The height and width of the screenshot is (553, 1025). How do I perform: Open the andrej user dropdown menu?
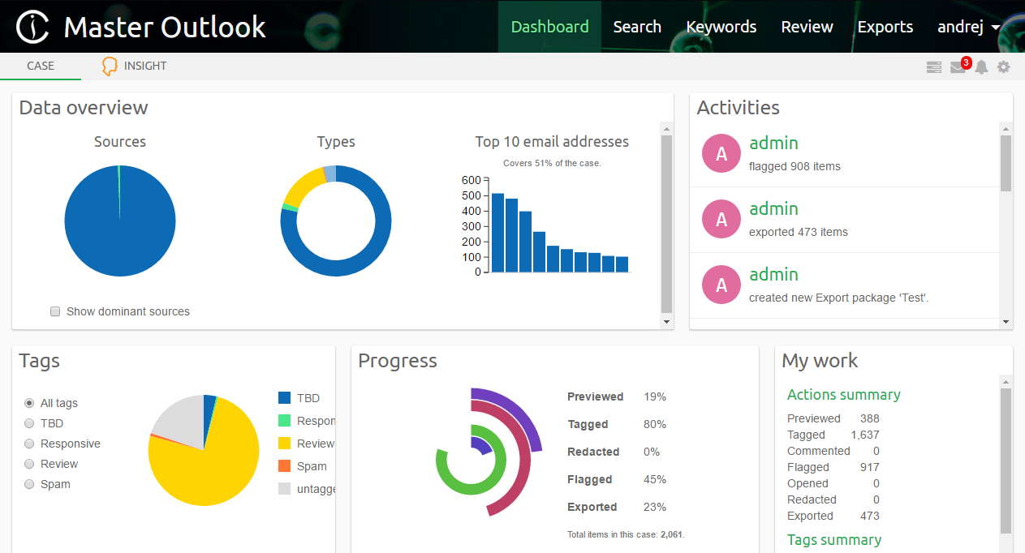pyautogui.click(x=968, y=27)
